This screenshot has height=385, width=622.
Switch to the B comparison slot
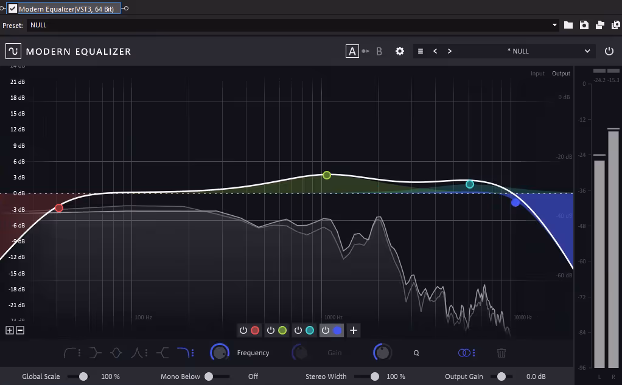(379, 51)
